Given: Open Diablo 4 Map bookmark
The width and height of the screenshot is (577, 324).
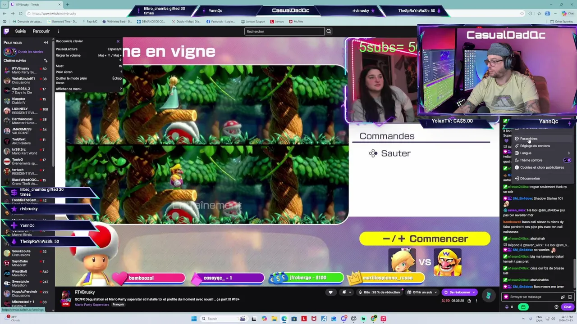Looking at the screenshot, I should 186,21.
